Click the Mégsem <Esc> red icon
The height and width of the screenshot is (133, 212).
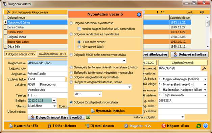click(164, 126)
